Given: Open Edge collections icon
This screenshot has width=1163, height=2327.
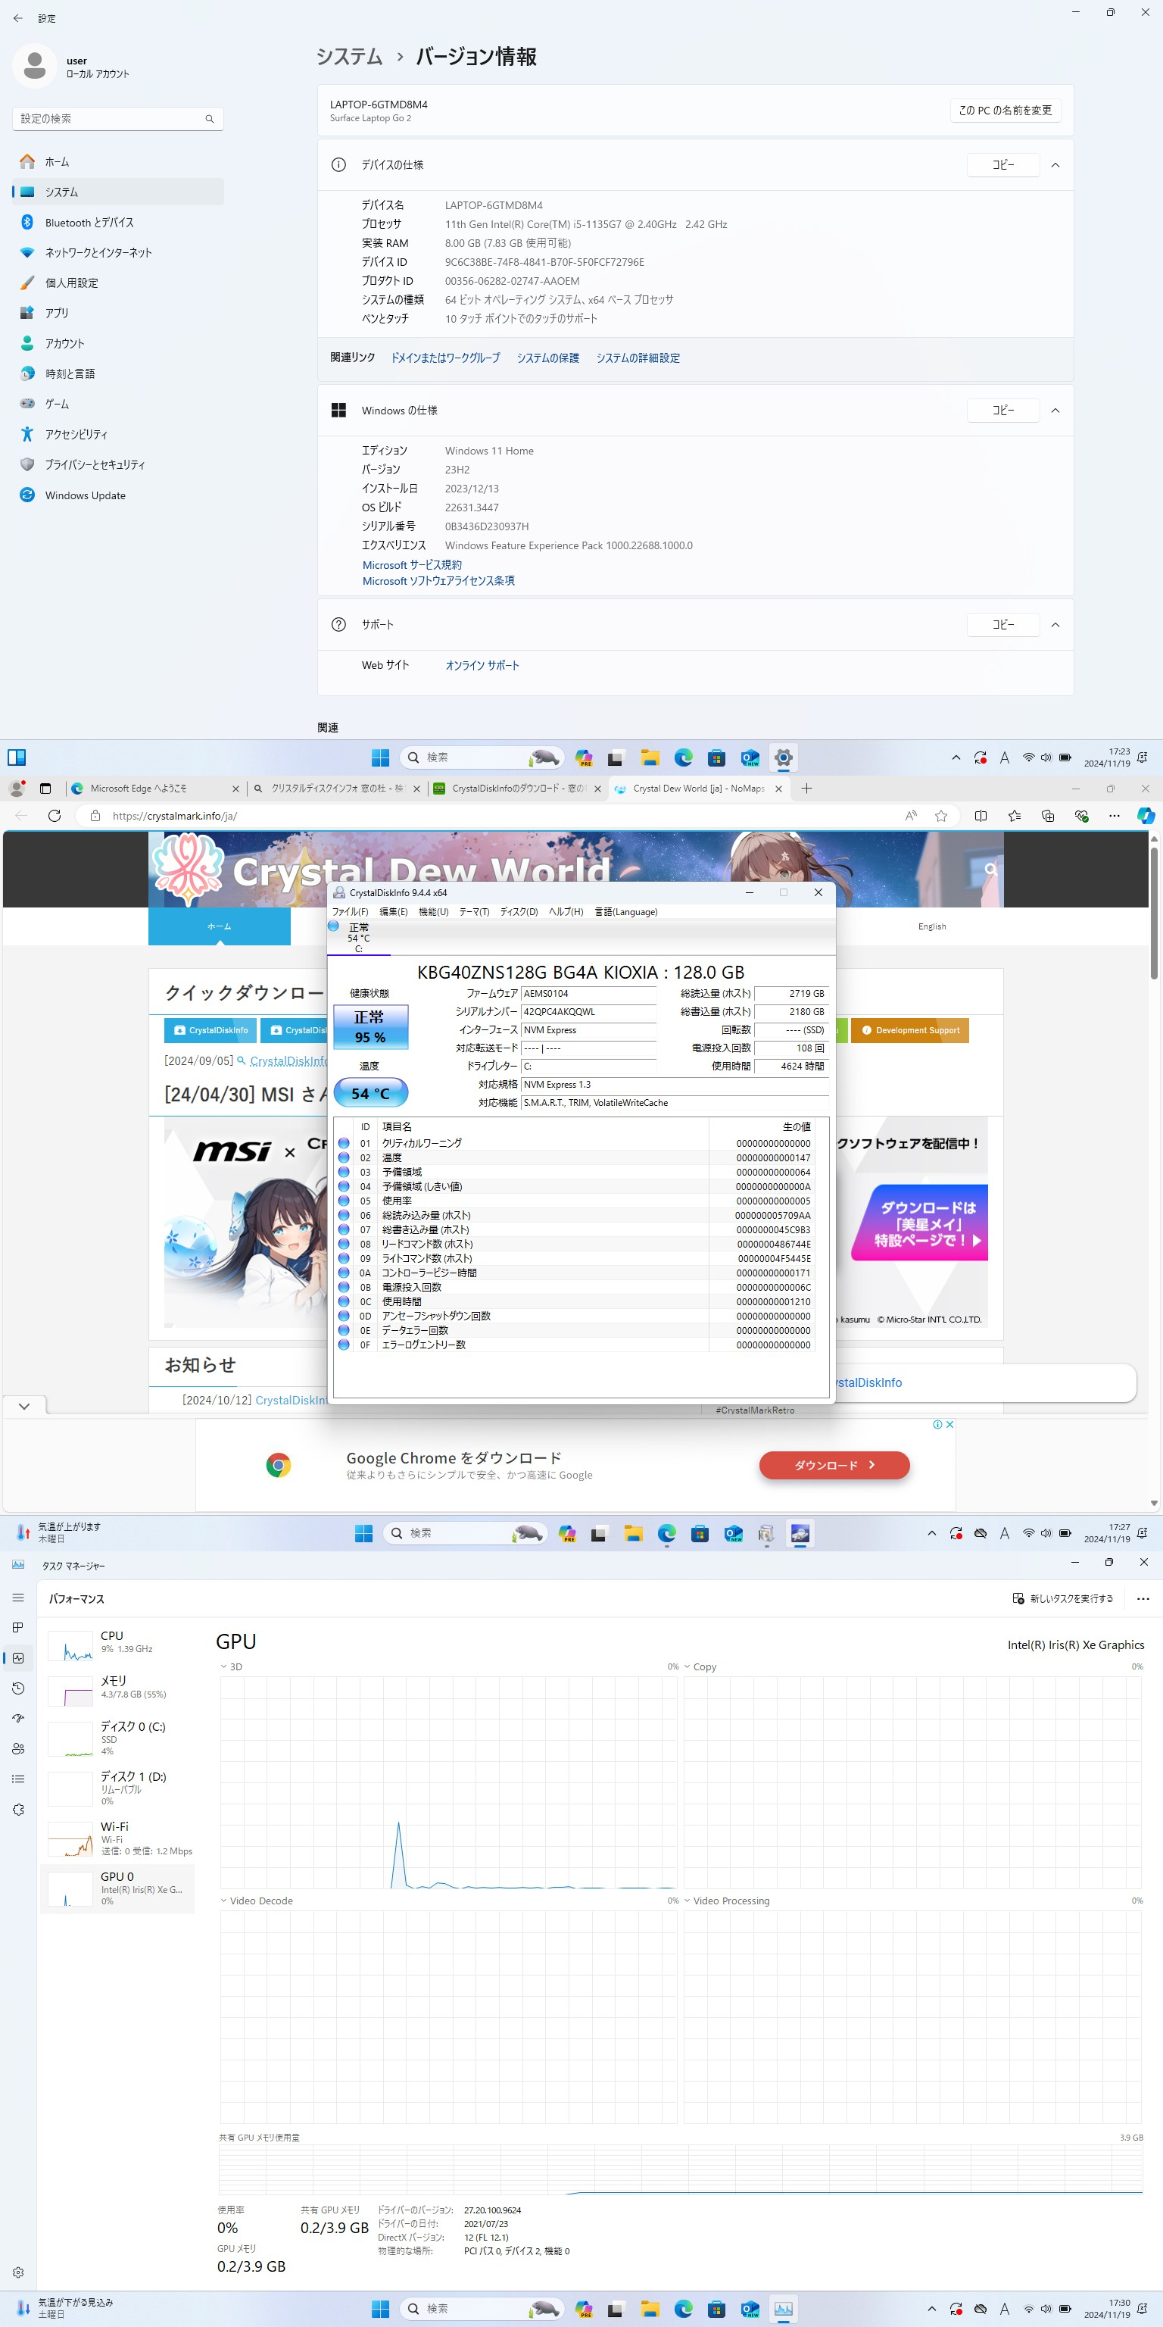Looking at the screenshot, I should (x=1047, y=816).
